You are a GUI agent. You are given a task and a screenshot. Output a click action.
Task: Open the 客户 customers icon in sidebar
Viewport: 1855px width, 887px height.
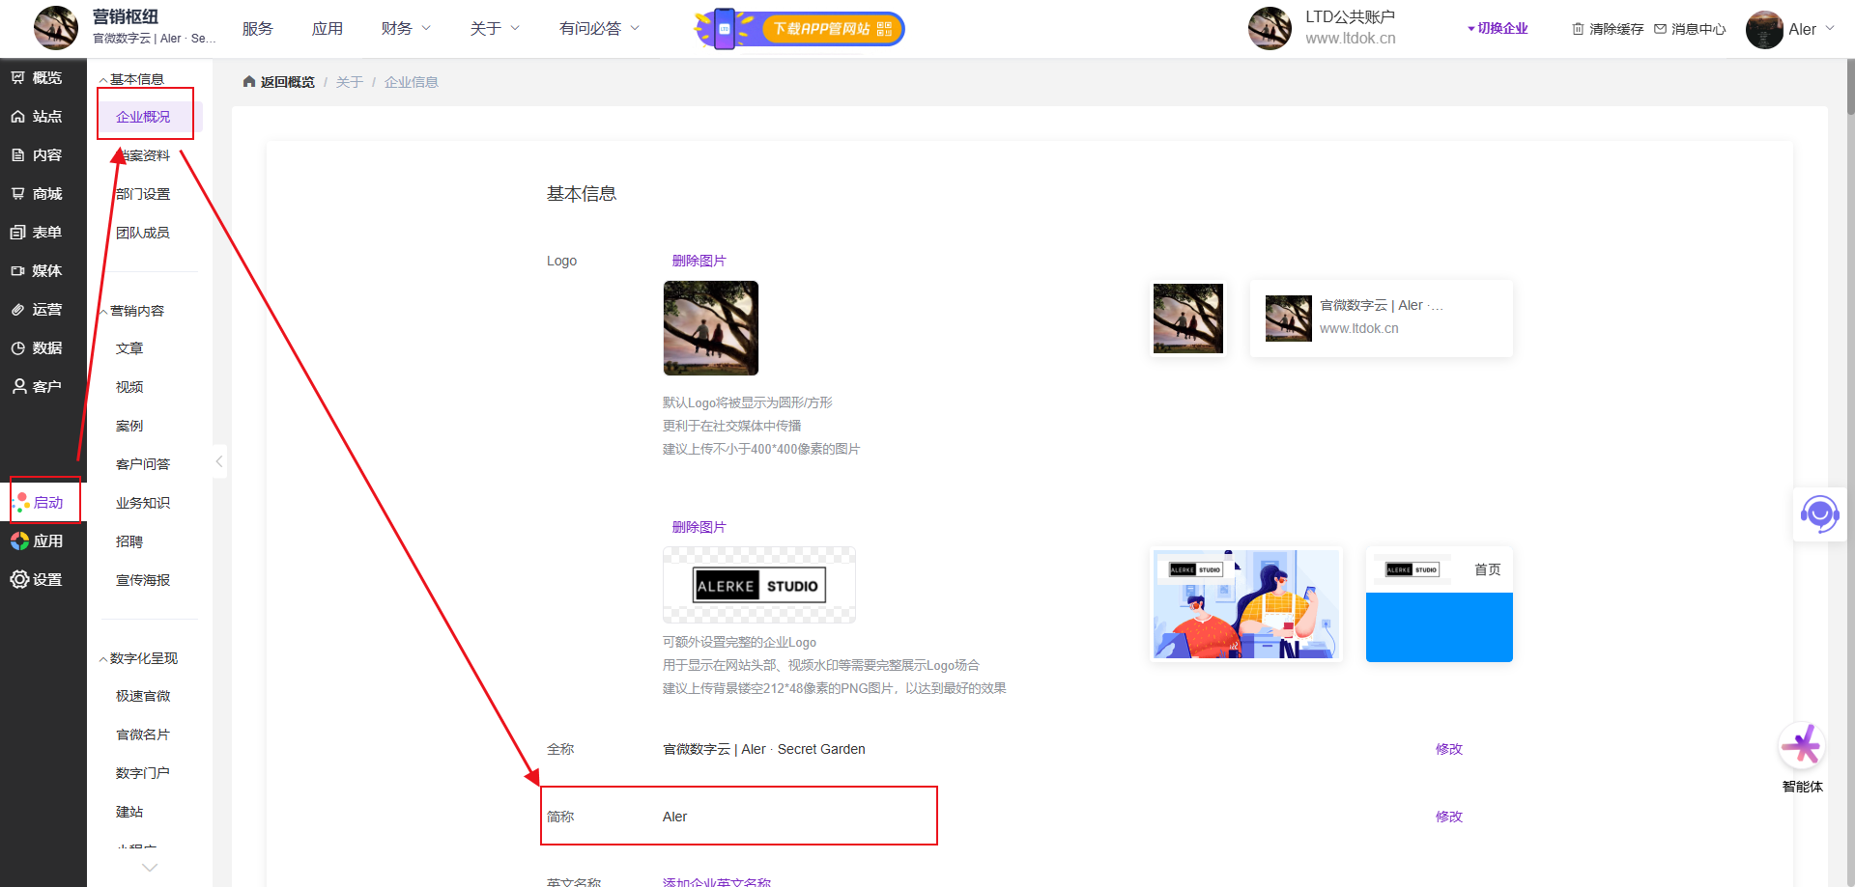point(18,387)
